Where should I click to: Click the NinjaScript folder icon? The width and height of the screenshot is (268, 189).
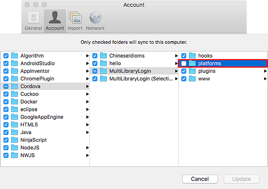[x=14, y=140]
